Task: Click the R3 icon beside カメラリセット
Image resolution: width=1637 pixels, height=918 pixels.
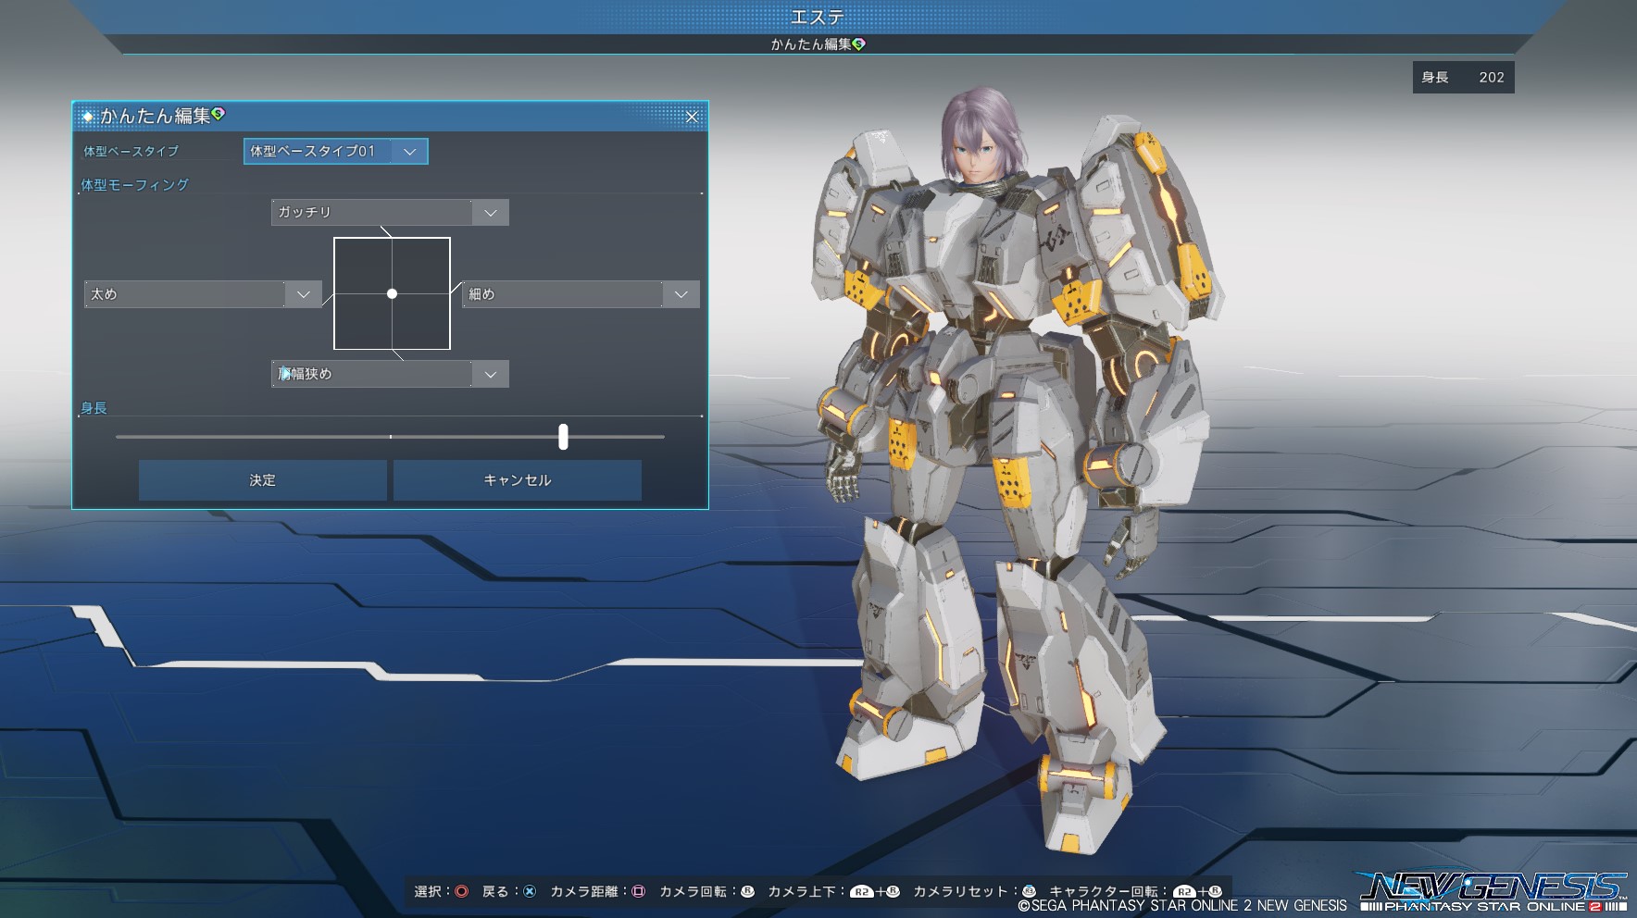Action: (x=1029, y=891)
